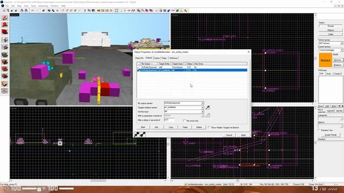
Task: Toggle Show Hidden Targets As Broken
Action: (x=209, y=127)
